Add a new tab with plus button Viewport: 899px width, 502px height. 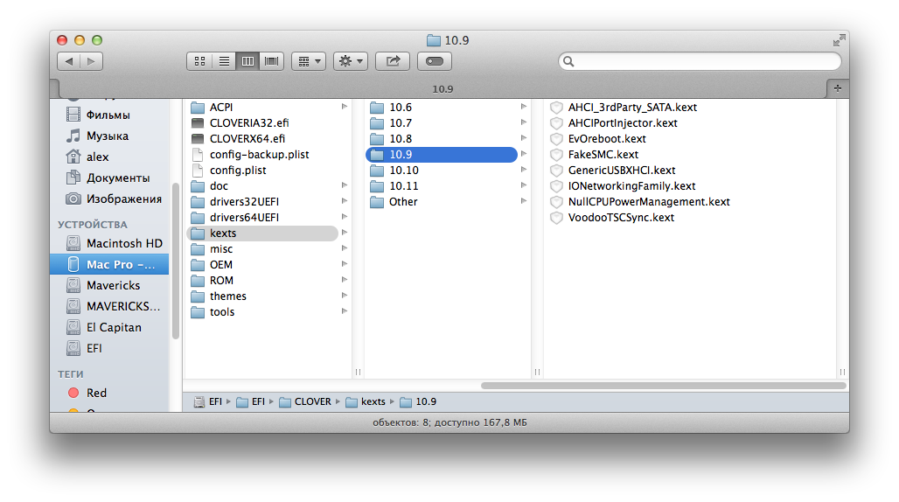[838, 88]
